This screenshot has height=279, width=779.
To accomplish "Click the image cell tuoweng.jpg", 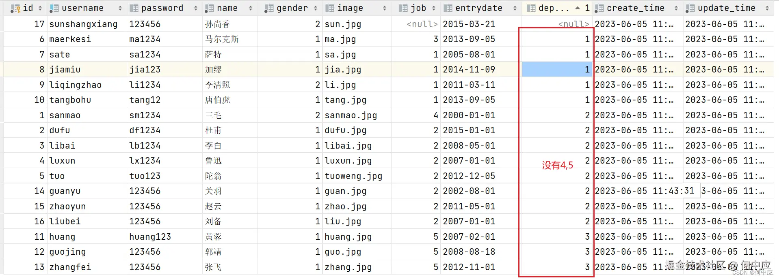I will pos(357,176).
